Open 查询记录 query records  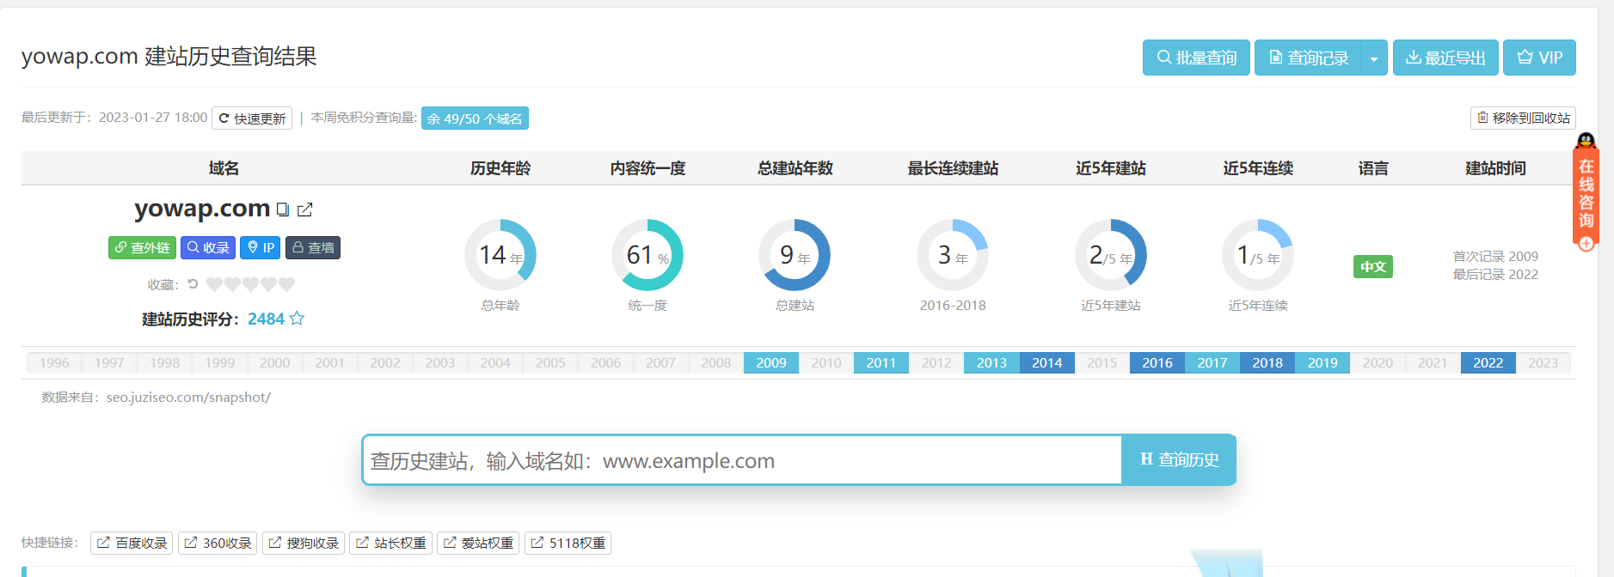[1308, 58]
